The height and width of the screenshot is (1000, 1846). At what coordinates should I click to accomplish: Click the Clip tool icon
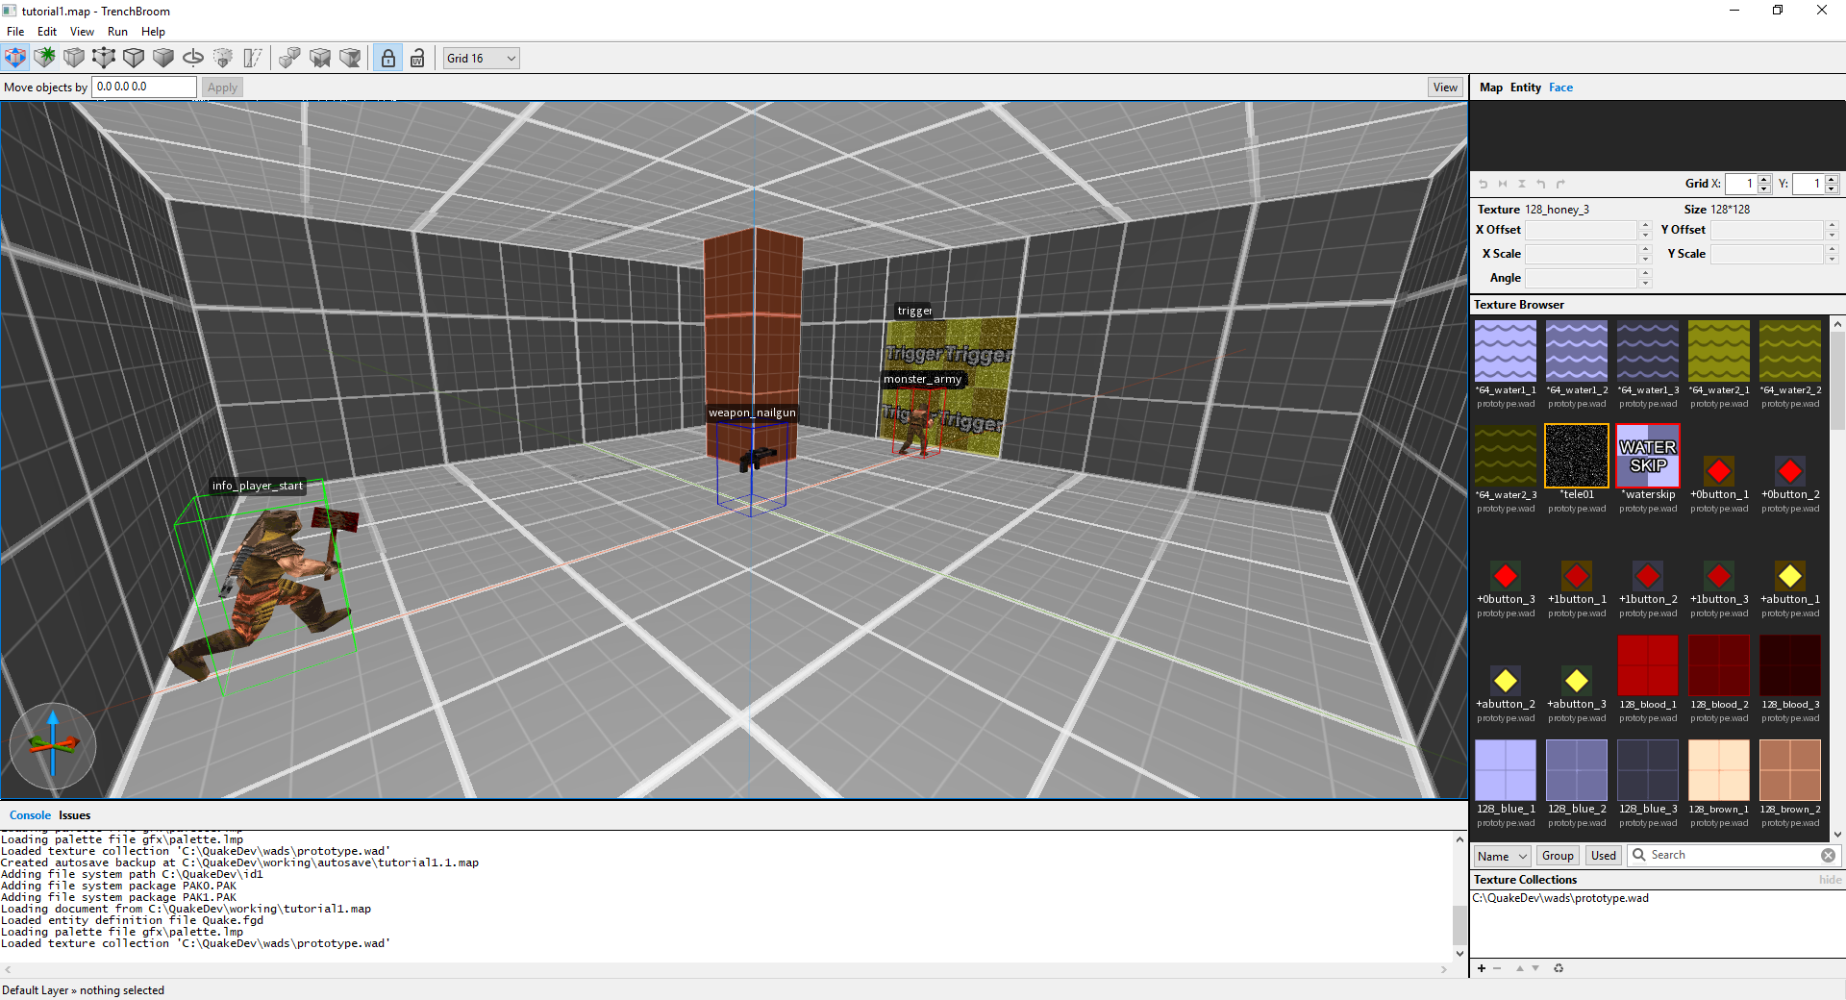pyautogui.click(x=253, y=58)
